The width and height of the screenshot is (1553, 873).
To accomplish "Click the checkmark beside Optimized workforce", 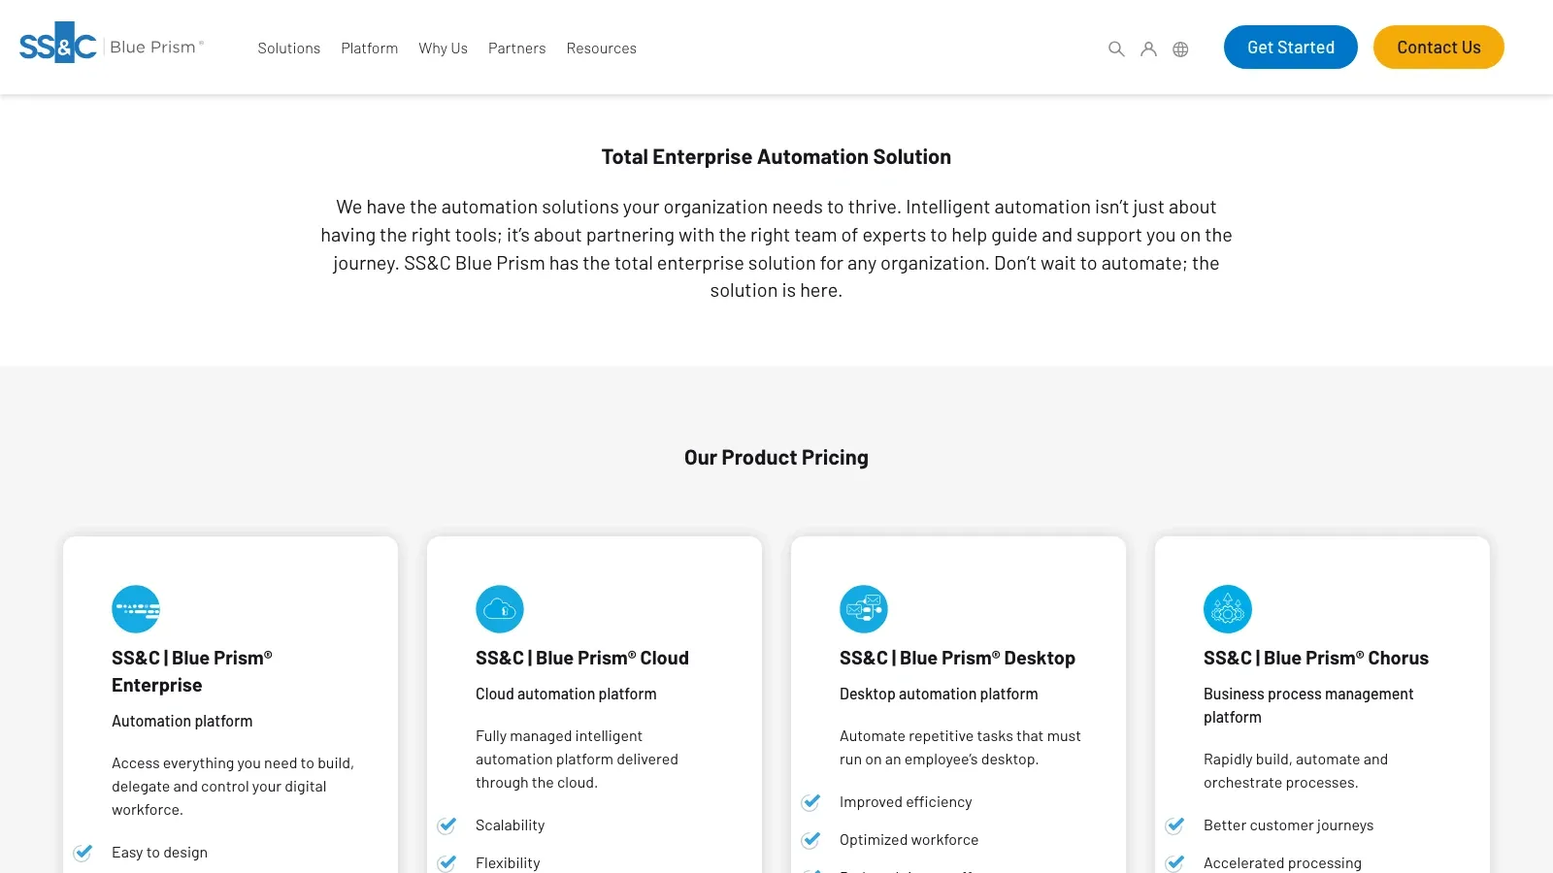I will (x=811, y=840).
